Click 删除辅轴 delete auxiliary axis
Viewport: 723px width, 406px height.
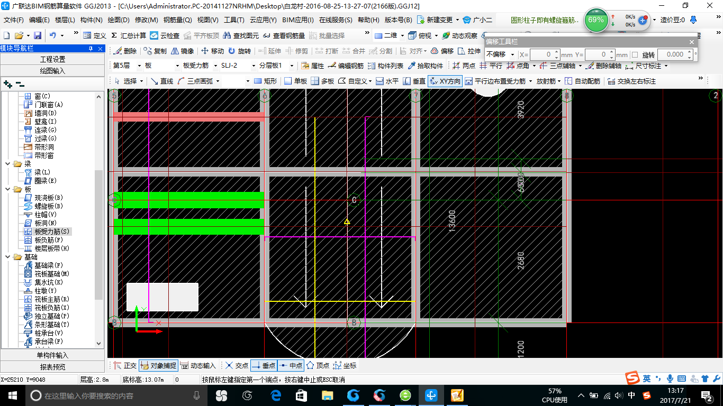603,66
